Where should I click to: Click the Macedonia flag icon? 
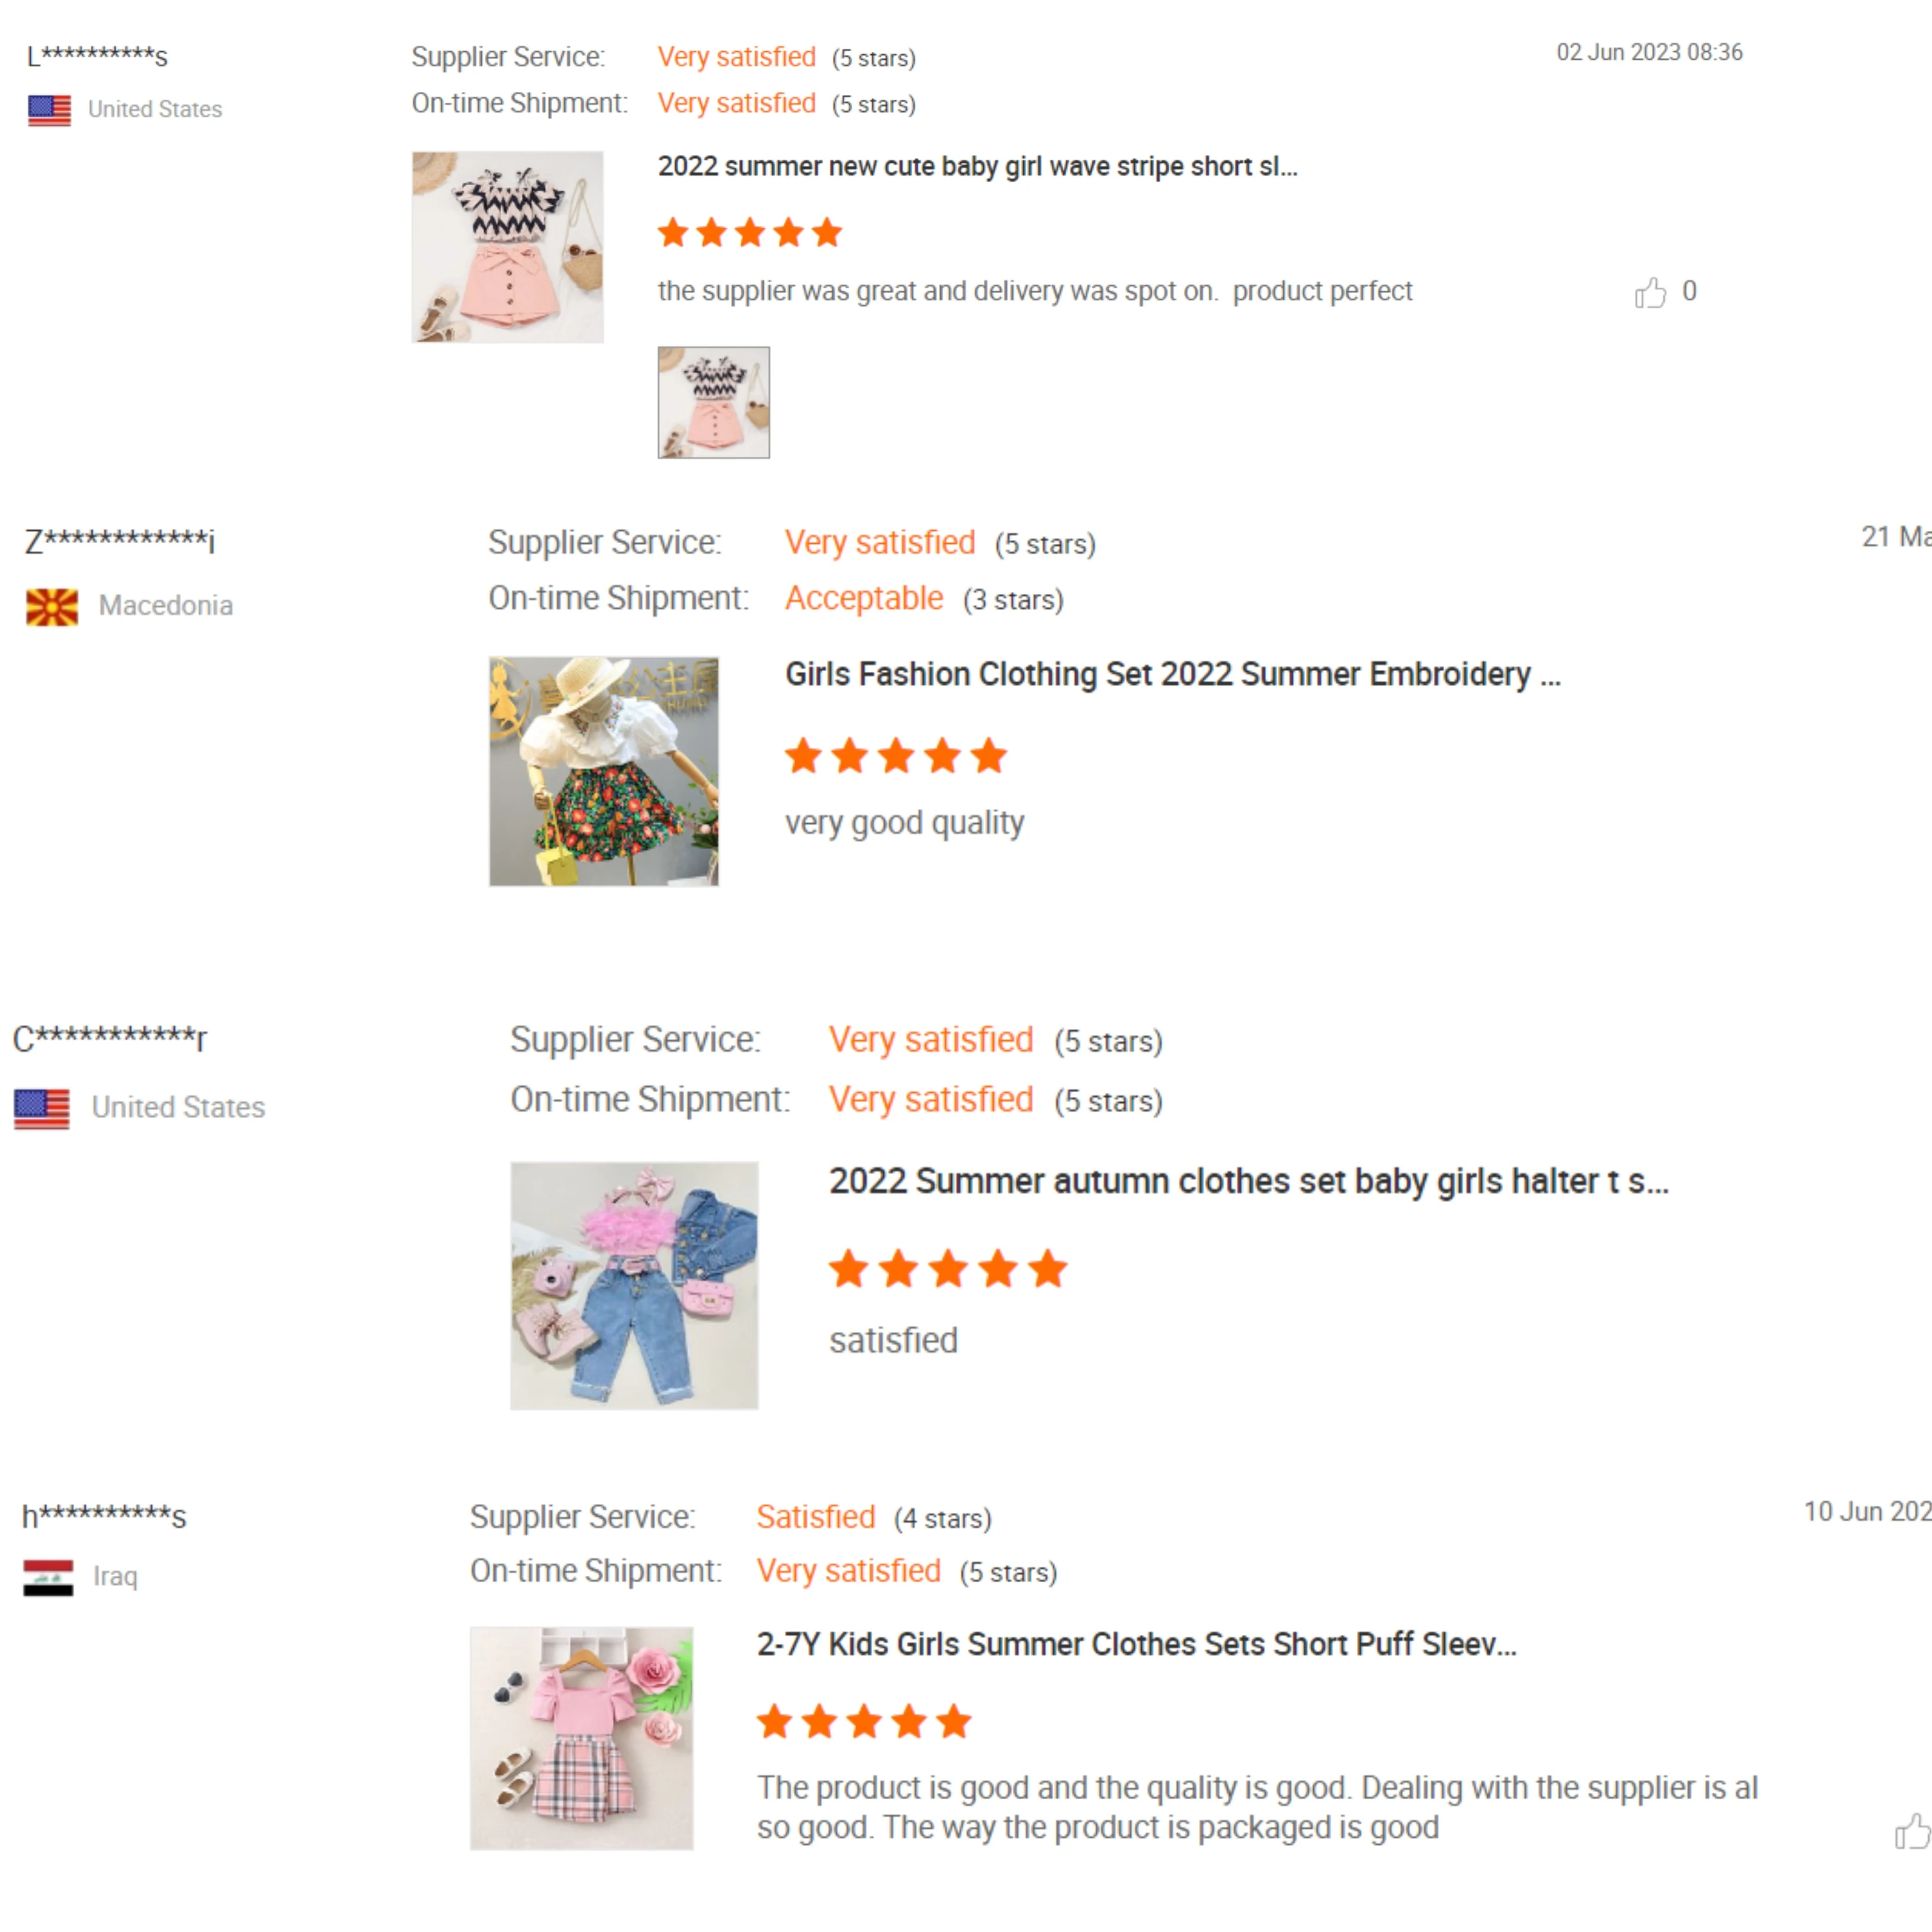click(52, 607)
